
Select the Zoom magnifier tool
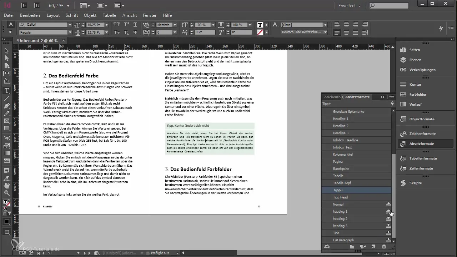click(x=6, y=193)
